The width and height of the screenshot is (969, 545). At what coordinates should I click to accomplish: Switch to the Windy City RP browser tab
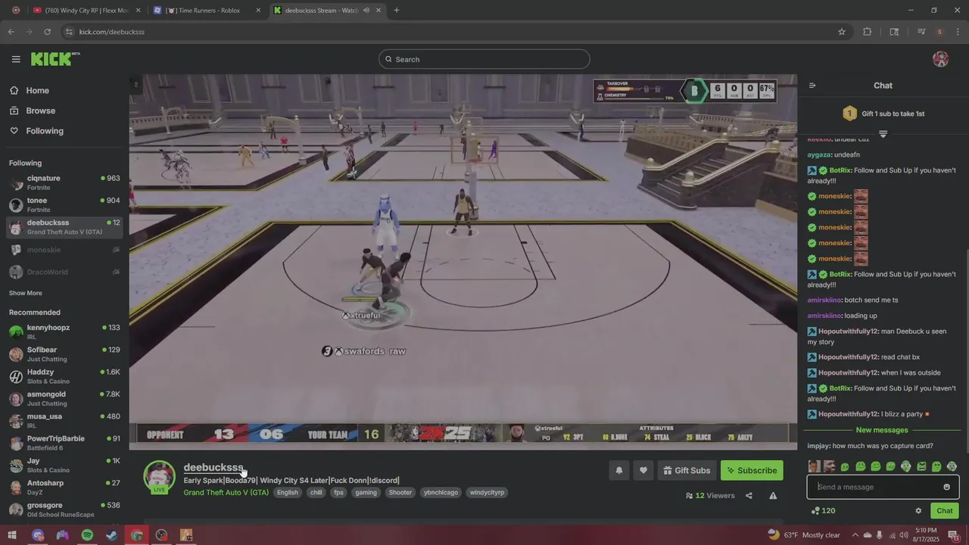pyautogui.click(x=85, y=11)
